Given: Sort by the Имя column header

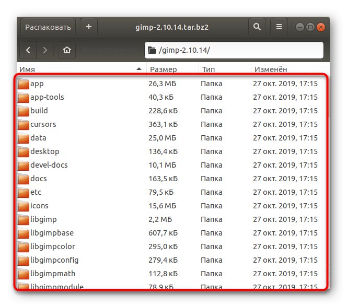Looking at the screenshot, I should 82,69.
